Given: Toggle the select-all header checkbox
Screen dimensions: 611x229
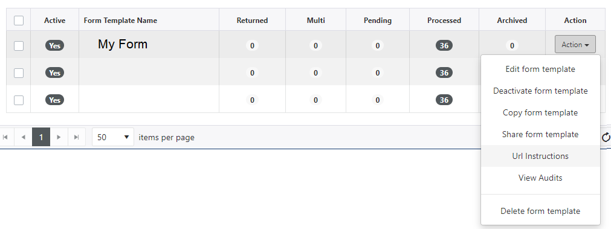Looking at the screenshot, I should (19, 21).
